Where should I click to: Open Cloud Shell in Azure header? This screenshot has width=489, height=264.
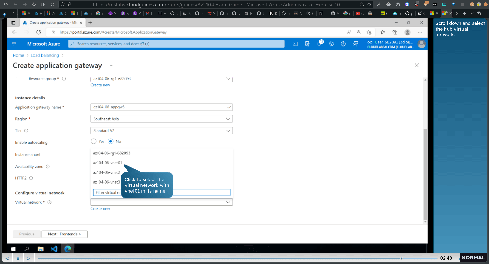click(x=295, y=44)
